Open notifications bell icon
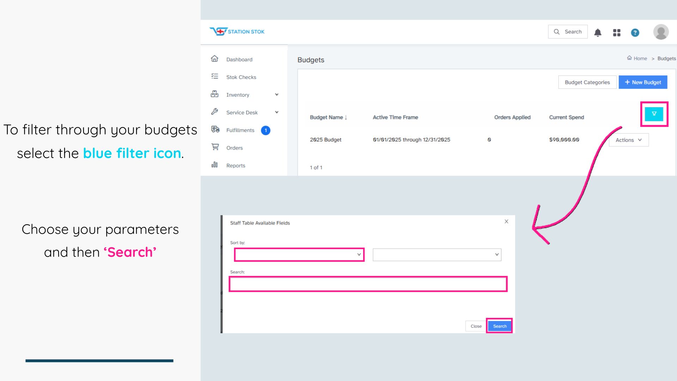The height and width of the screenshot is (381, 677). pos(598,32)
